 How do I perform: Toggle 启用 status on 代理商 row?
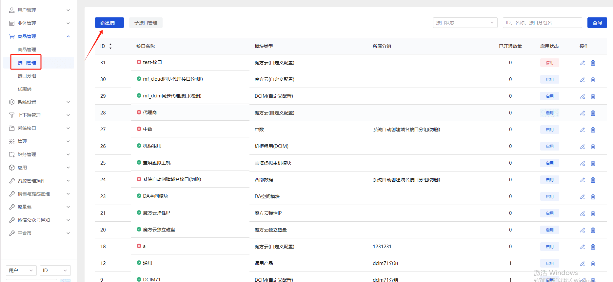(x=550, y=113)
